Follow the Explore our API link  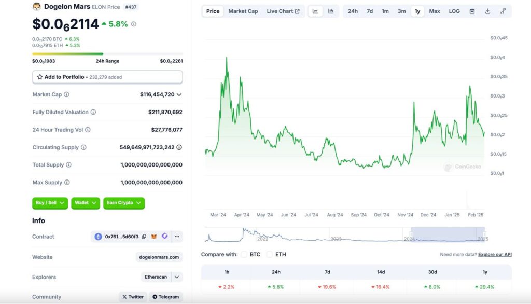(x=495, y=255)
